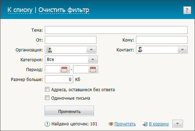Focus the Тема input field
The width and height of the screenshot is (195, 131).
[x=116, y=30]
